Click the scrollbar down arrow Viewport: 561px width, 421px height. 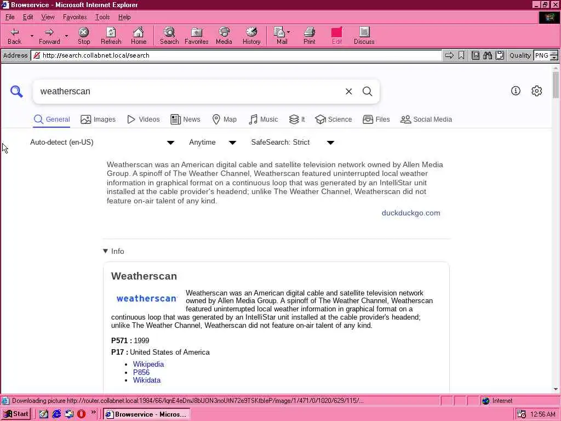[556, 389]
